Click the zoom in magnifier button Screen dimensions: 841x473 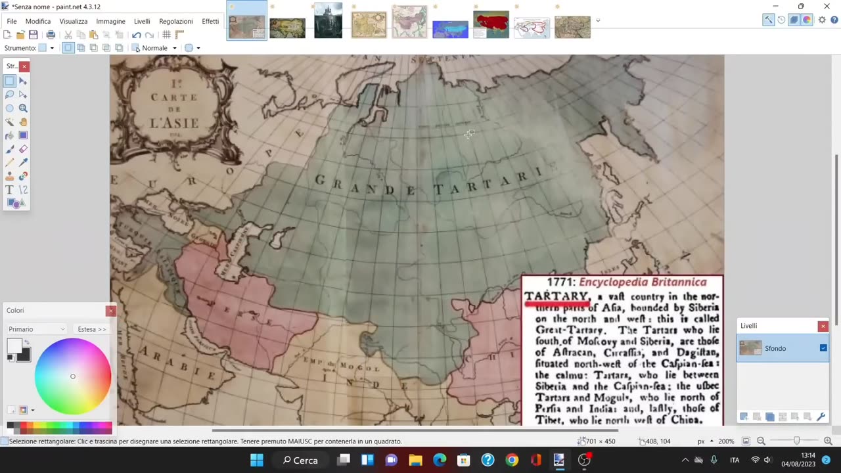(828, 441)
